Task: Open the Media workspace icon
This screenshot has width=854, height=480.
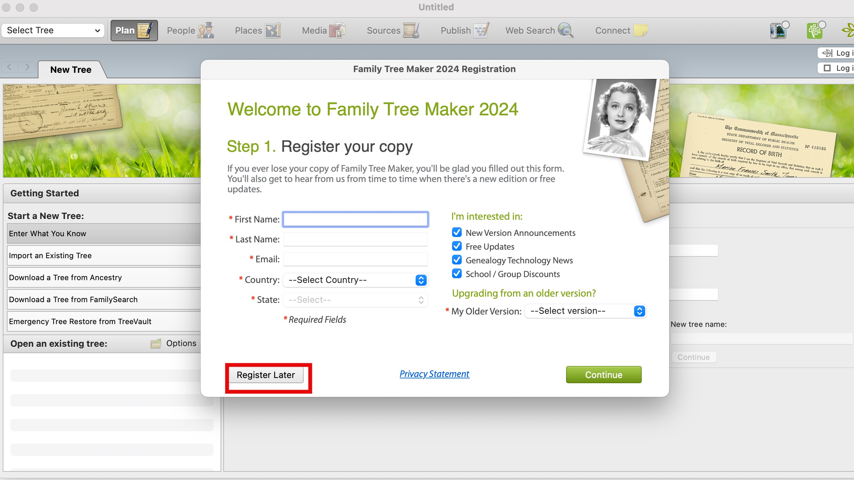Action: pyautogui.click(x=337, y=31)
